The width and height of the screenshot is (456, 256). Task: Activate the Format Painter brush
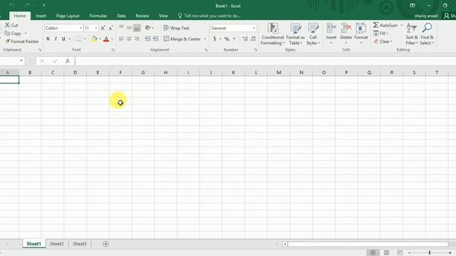(x=8, y=41)
